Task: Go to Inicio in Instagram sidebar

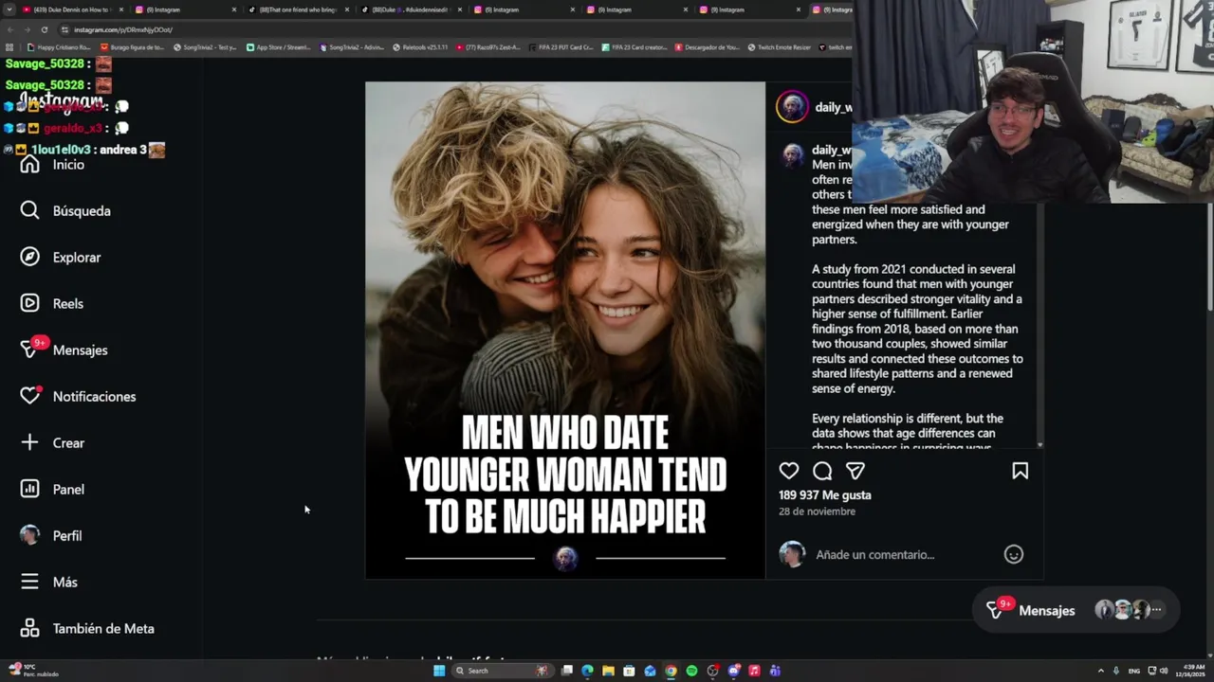Action: 53,165
